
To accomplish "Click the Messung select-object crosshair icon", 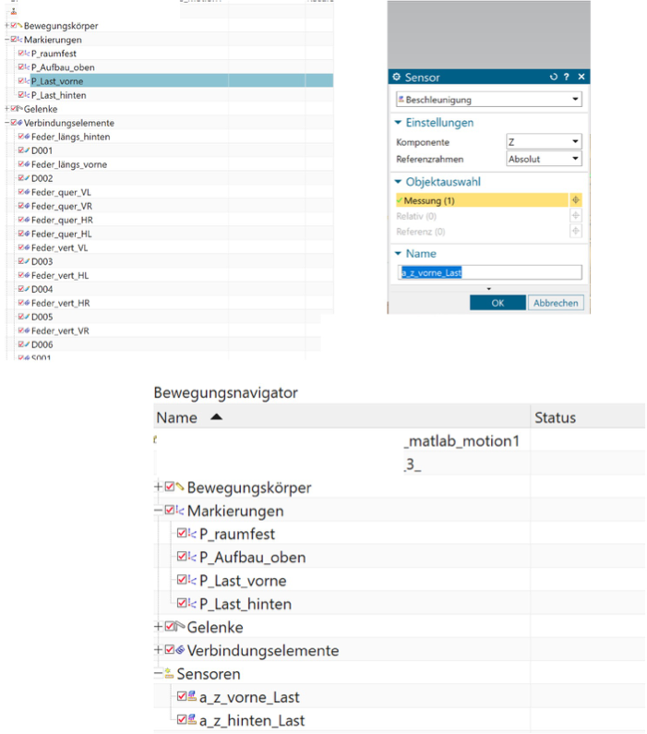I will (576, 200).
